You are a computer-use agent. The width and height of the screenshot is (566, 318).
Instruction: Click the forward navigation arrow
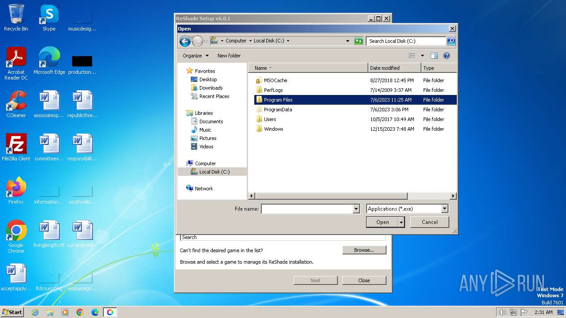pos(197,41)
